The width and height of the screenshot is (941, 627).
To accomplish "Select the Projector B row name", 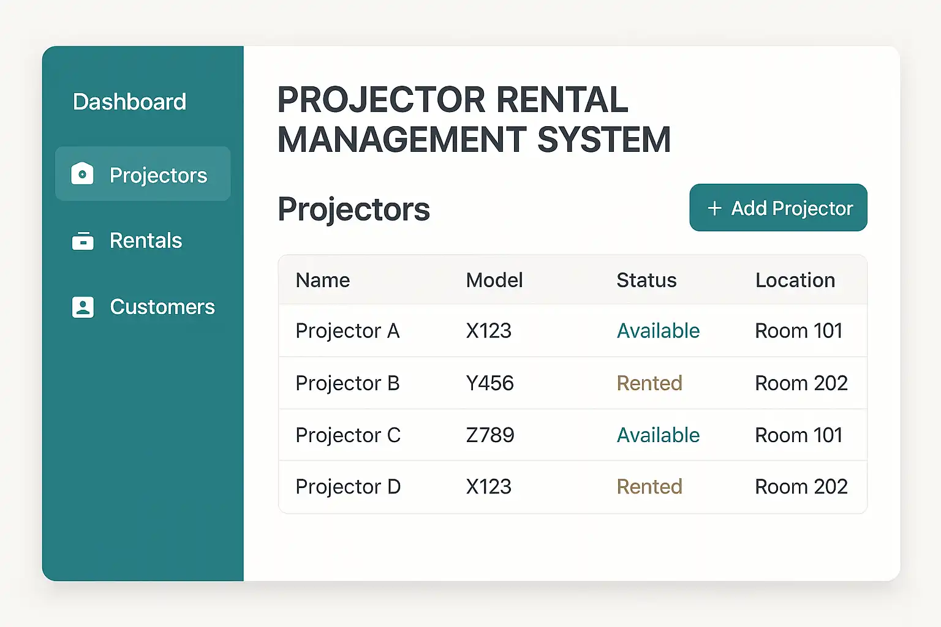I will pos(347,383).
